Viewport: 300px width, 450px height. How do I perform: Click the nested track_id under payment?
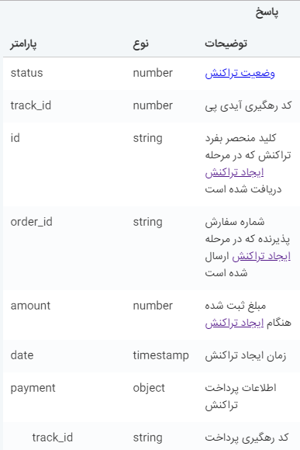click(x=53, y=438)
